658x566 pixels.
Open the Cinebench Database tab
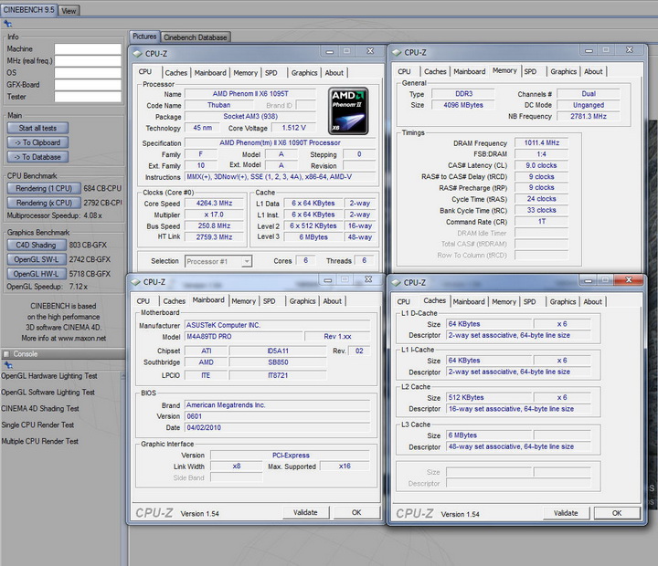(x=196, y=37)
